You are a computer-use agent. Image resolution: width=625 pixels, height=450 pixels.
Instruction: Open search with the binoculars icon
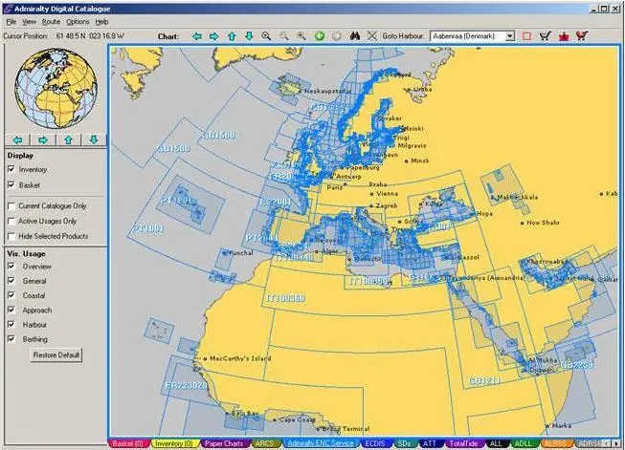coord(355,36)
